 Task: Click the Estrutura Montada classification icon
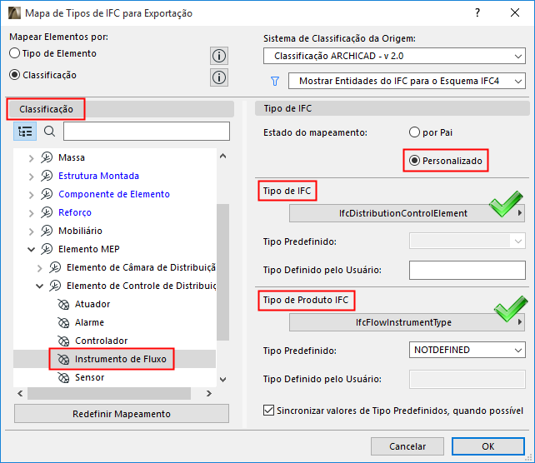coord(47,176)
